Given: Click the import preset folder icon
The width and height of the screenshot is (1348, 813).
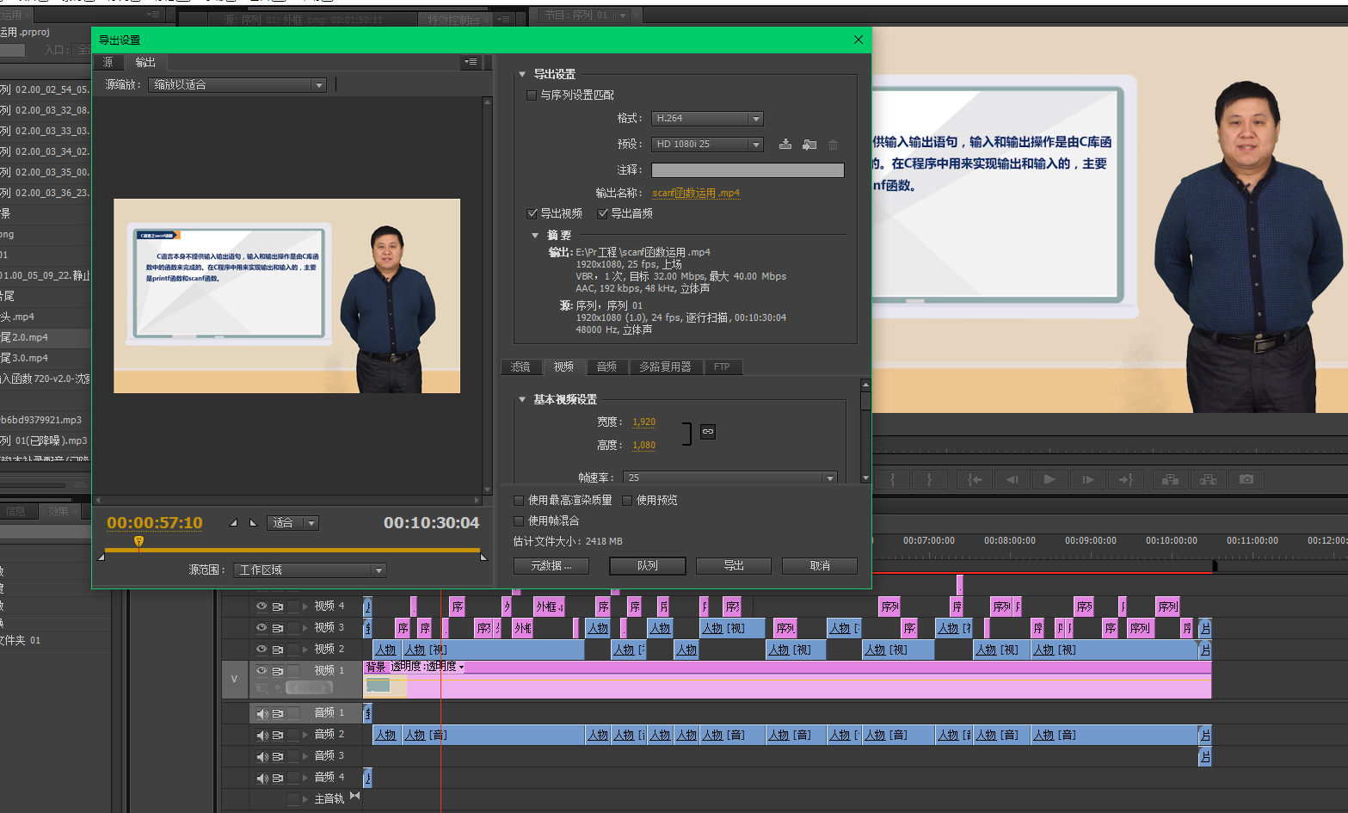Looking at the screenshot, I should [x=809, y=145].
